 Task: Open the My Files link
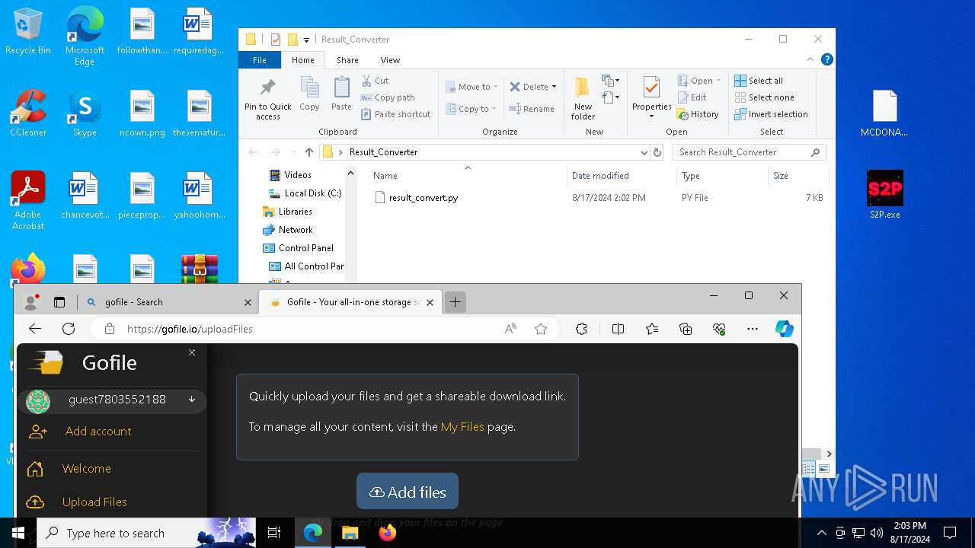click(x=462, y=427)
